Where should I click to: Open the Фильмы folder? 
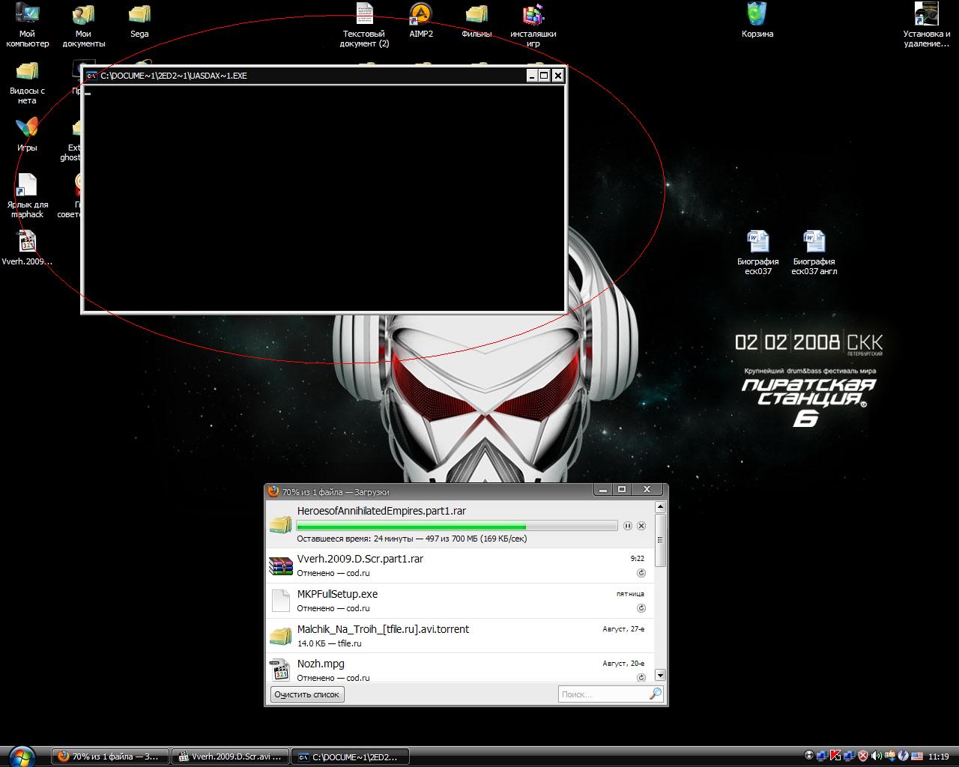(x=477, y=15)
